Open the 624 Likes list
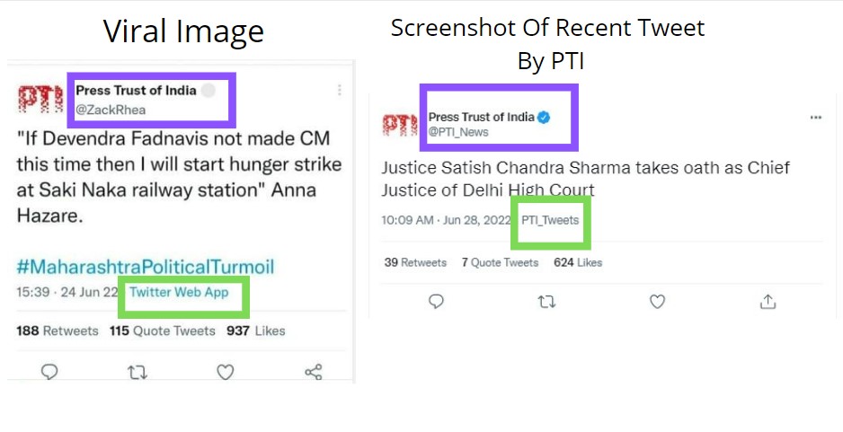The height and width of the screenshot is (432, 843). 578,262
